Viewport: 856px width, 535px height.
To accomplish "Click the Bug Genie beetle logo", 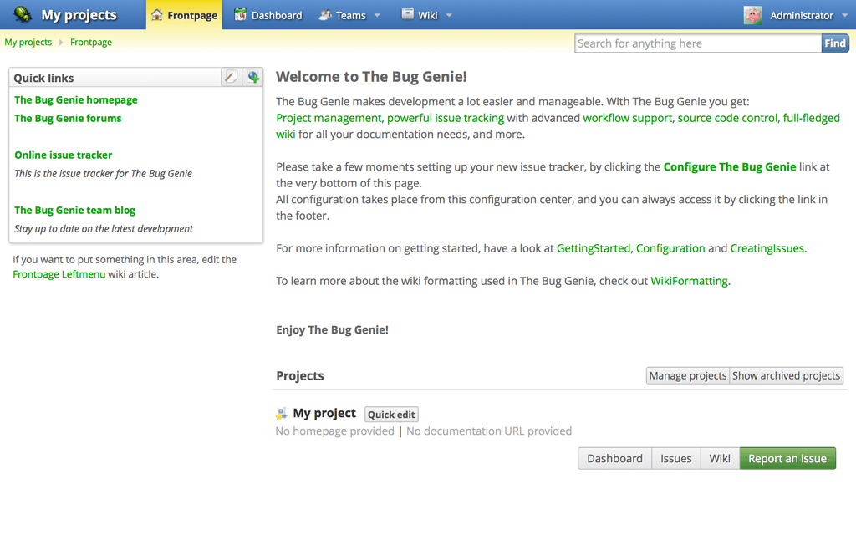I will coord(23,15).
